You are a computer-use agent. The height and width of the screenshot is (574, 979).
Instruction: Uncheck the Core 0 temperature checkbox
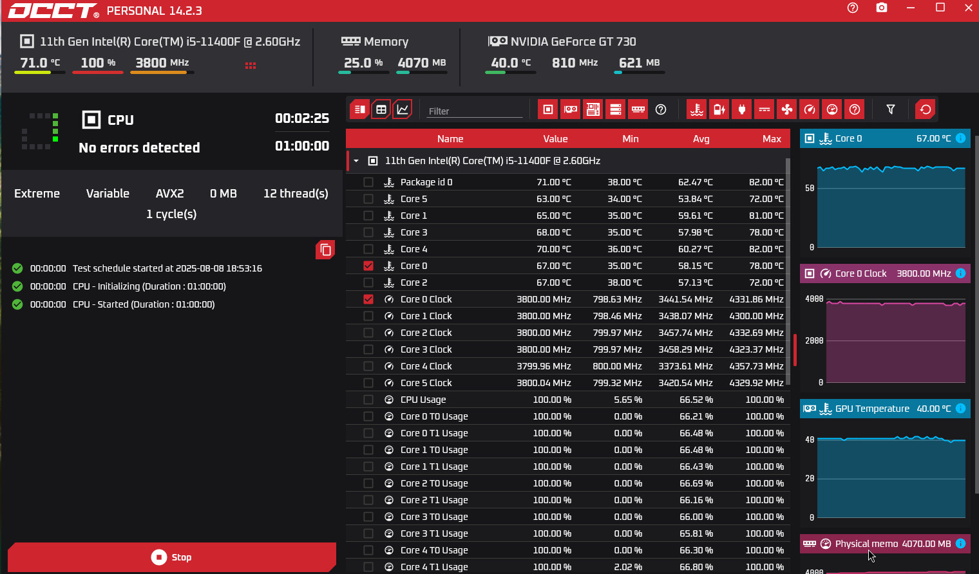pyautogui.click(x=368, y=266)
